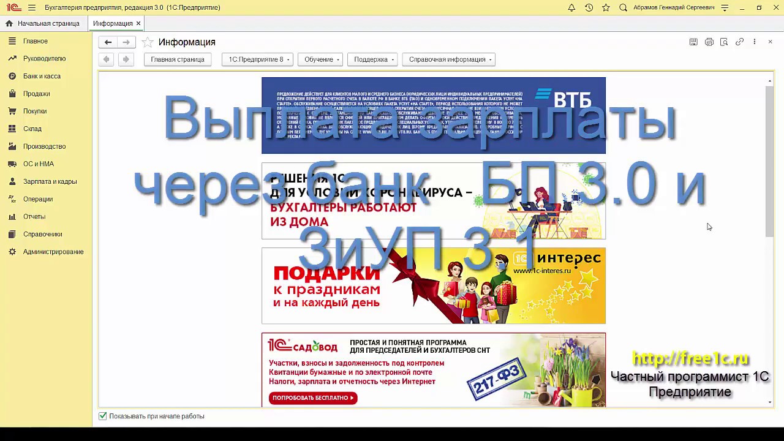Click the print preview icon

click(x=724, y=42)
